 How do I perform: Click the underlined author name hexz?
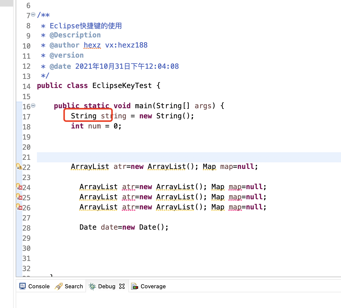92,45
